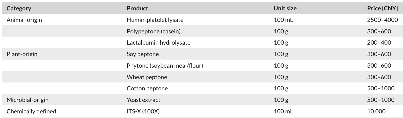Click the Cotton peptone product
This screenshot has height=118, width=403.
coord(147,88)
